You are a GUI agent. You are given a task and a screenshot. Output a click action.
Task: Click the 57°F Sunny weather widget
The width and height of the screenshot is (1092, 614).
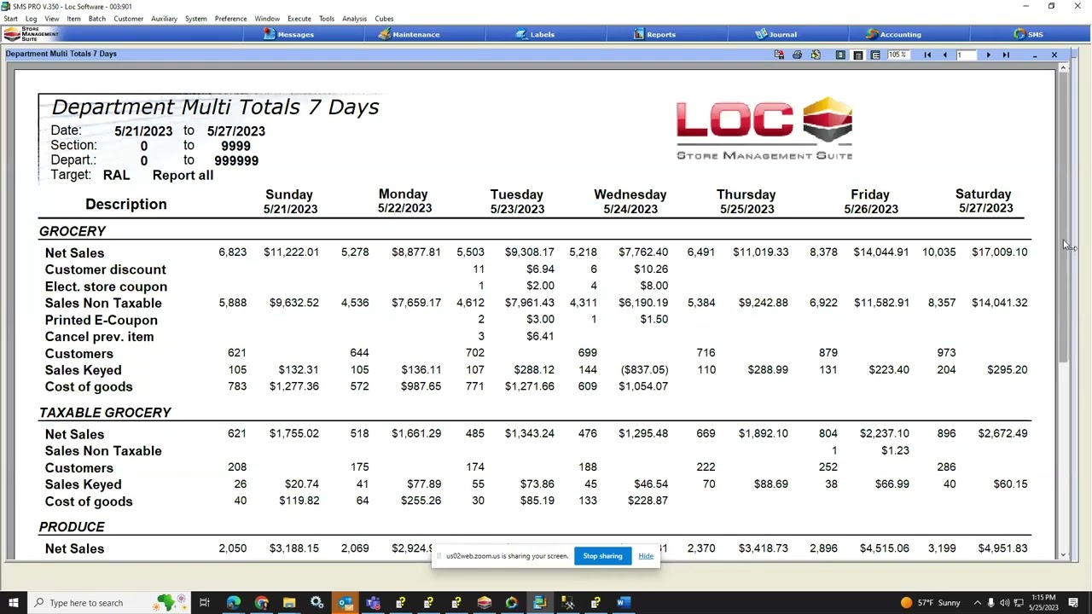[x=930, y=603]
